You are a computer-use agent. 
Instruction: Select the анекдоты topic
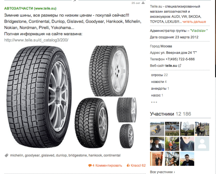[160, 89]
